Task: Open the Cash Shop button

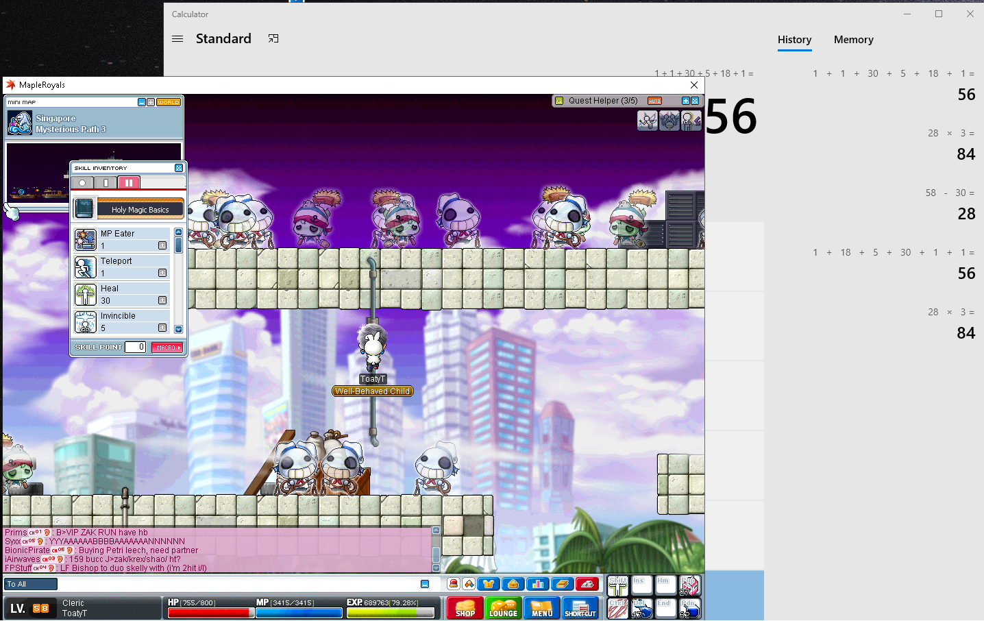Action: click(x=465, y=608)
